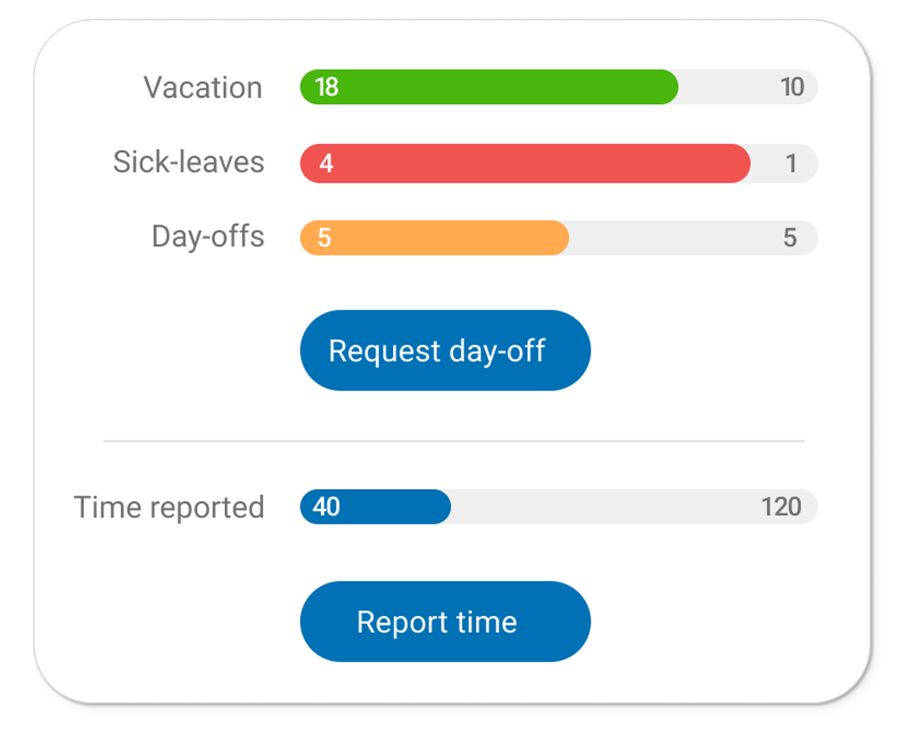The width and height of the screenshot is (913, 742).
Task: Click the used sick-leaves value 4
Action: [x=326, y=164]
